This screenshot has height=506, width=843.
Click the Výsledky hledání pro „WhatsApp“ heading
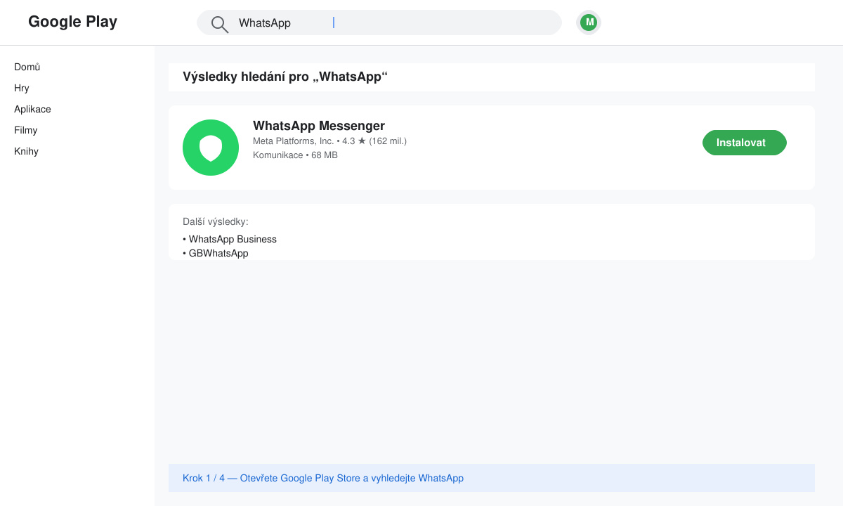(285, 77)
